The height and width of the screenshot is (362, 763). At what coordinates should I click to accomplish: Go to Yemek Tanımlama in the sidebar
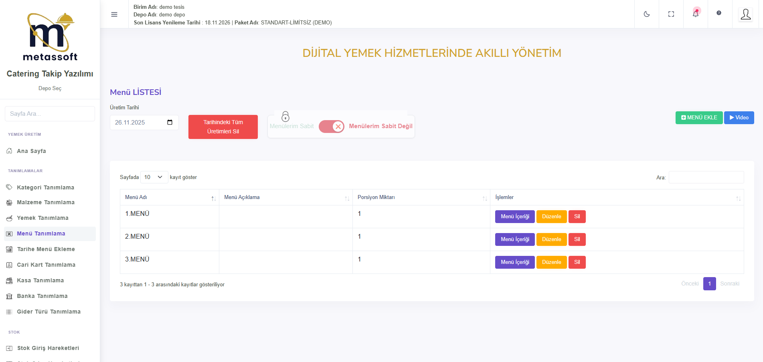(x=43, y=218)
